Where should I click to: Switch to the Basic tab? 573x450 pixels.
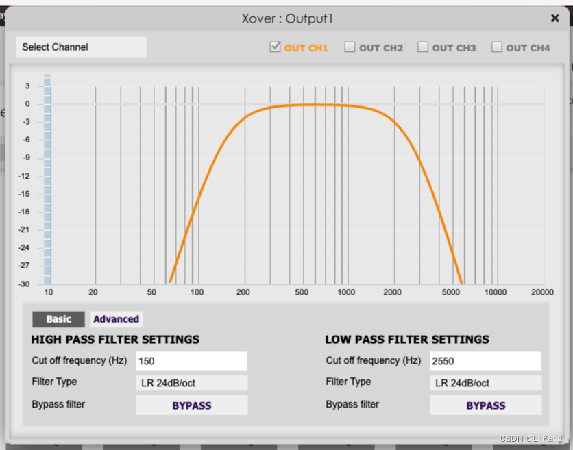[x=58, y=319]
